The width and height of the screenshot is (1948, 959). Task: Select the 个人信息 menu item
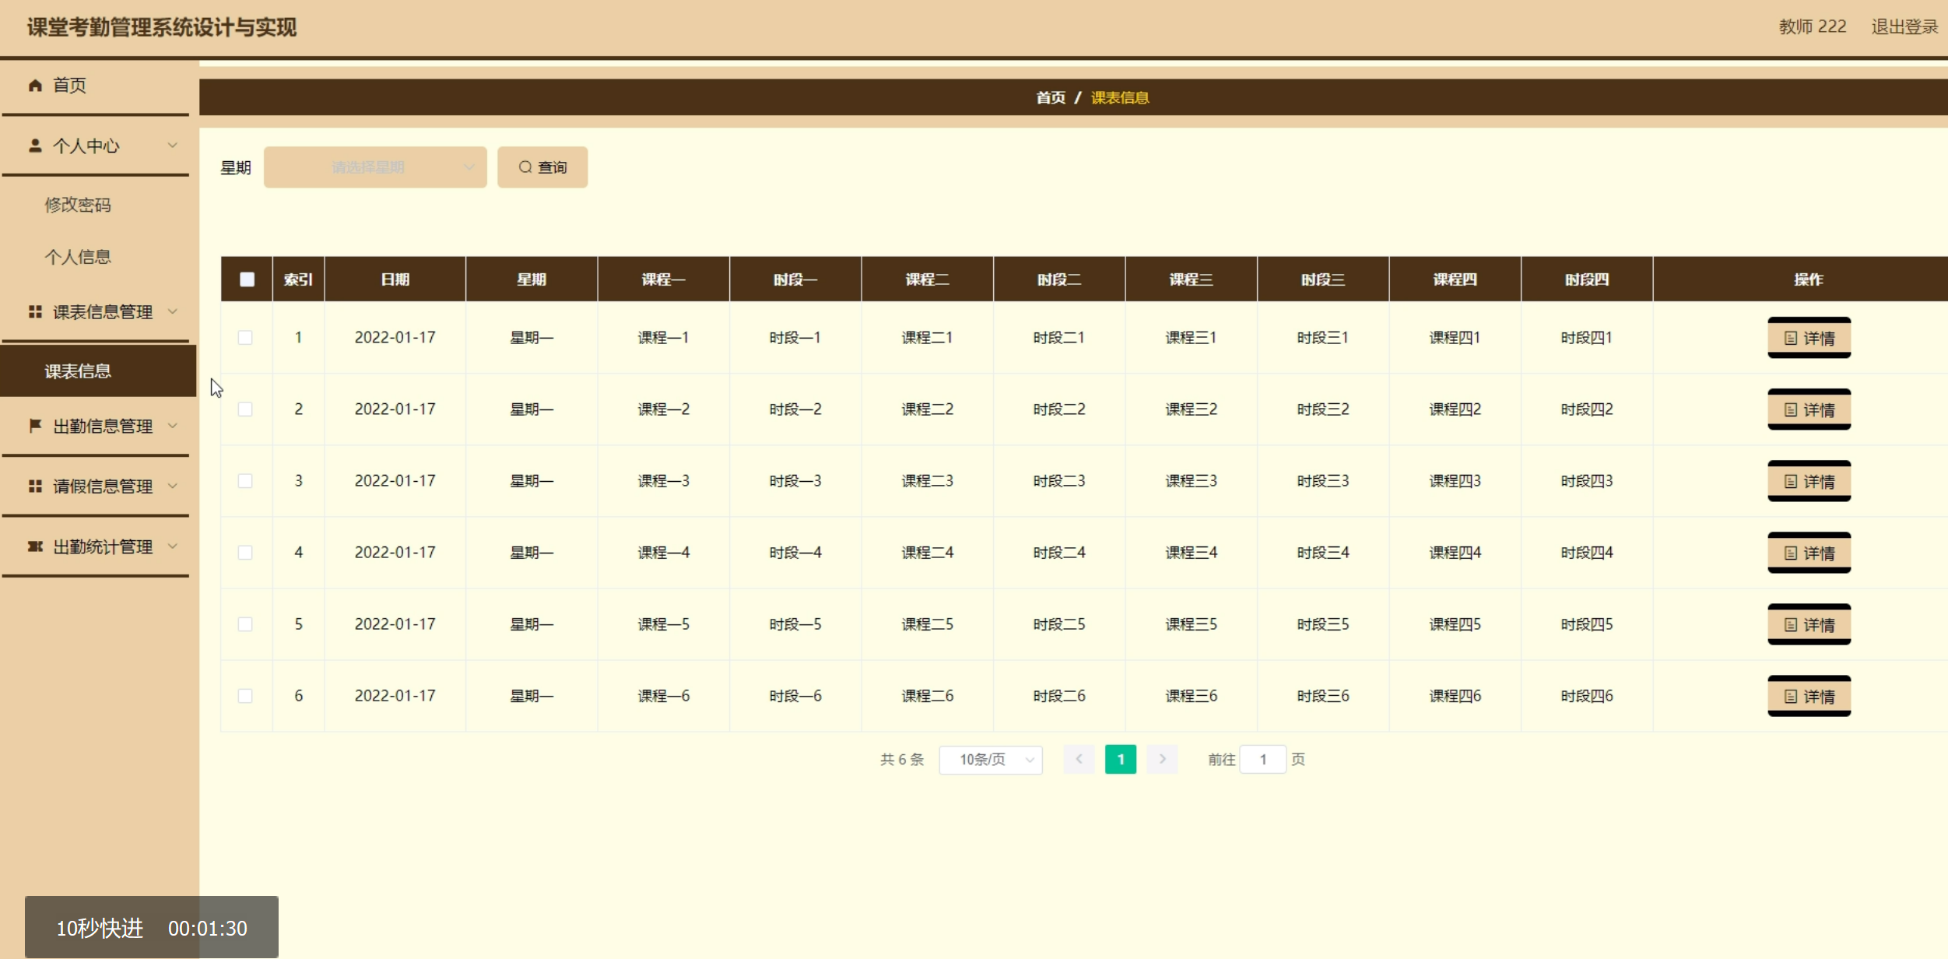pyautogui.click(x=78, y=257)
